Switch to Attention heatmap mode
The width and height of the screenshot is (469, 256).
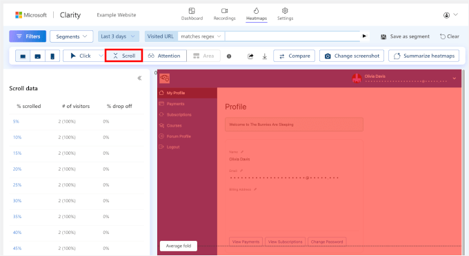pos(165,56)
